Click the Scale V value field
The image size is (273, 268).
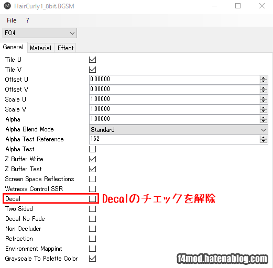174,109
